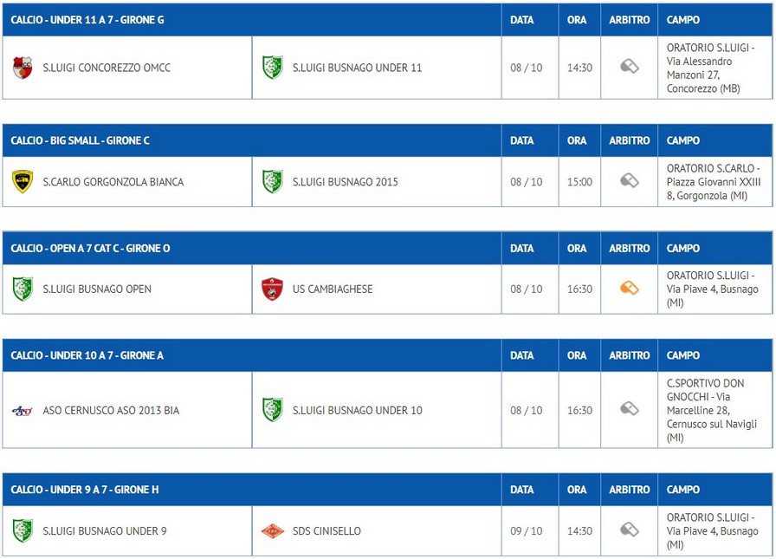The image size is (776, 559).
Task: Click the SDS Cinisello orange diamond logo
Action: (x=272, y=531)
